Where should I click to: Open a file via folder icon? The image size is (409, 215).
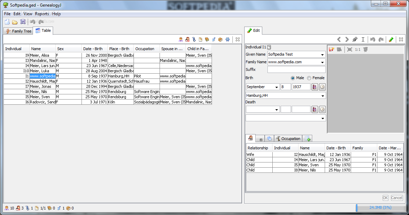pos(15,22)
